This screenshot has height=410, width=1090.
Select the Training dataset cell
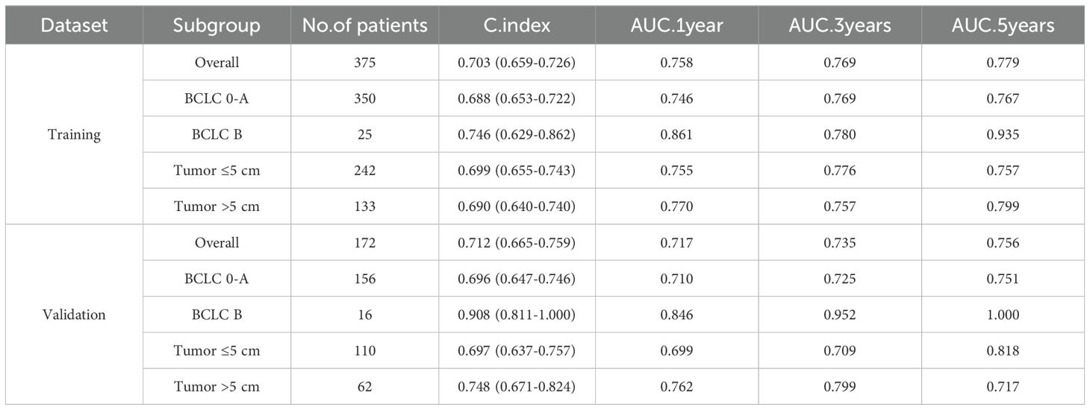74,134
